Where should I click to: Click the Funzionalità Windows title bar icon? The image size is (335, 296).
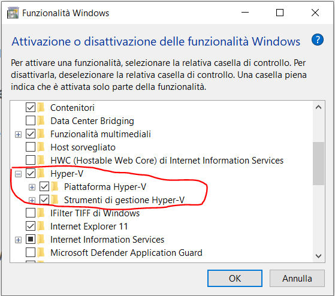(x=13, y=13)
